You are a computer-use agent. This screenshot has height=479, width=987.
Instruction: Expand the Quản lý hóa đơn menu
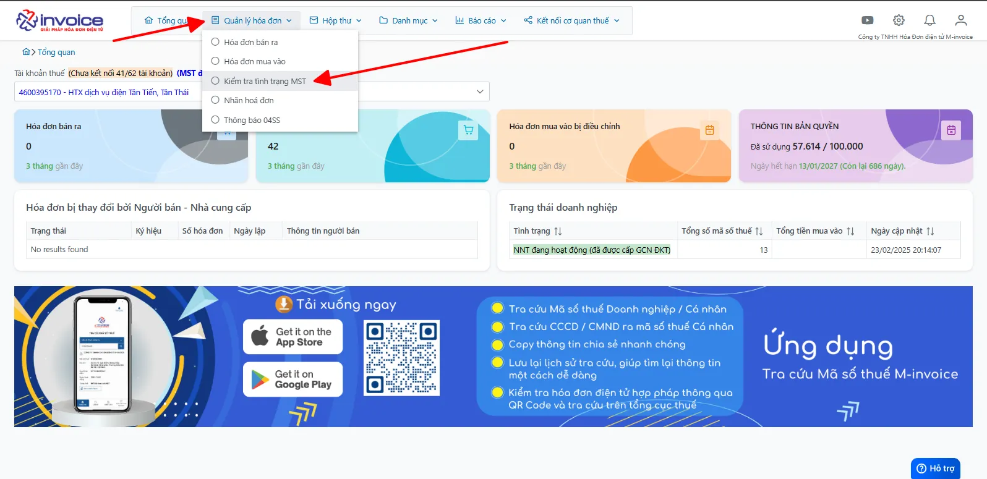252,20
